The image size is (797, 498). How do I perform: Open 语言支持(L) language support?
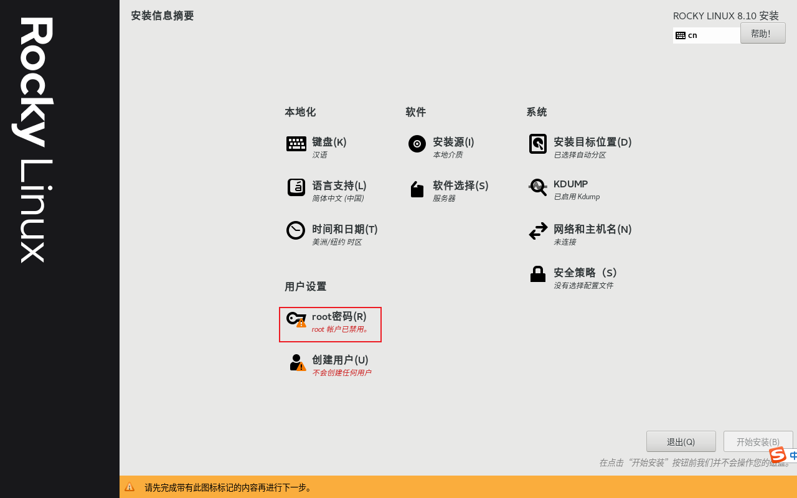[x=339, y=186]
